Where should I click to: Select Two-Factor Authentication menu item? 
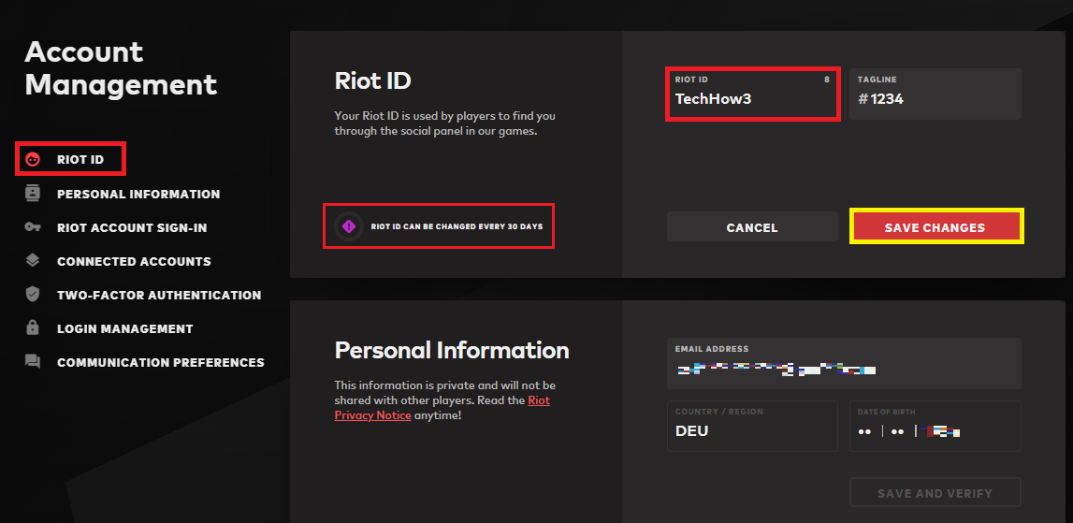pos(159,295)
